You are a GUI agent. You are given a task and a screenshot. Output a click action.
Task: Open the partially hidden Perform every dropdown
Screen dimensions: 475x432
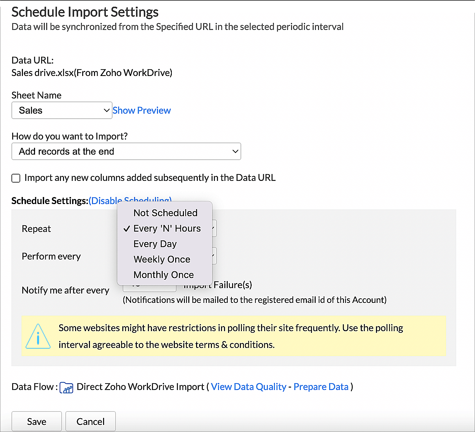point(214,256)
